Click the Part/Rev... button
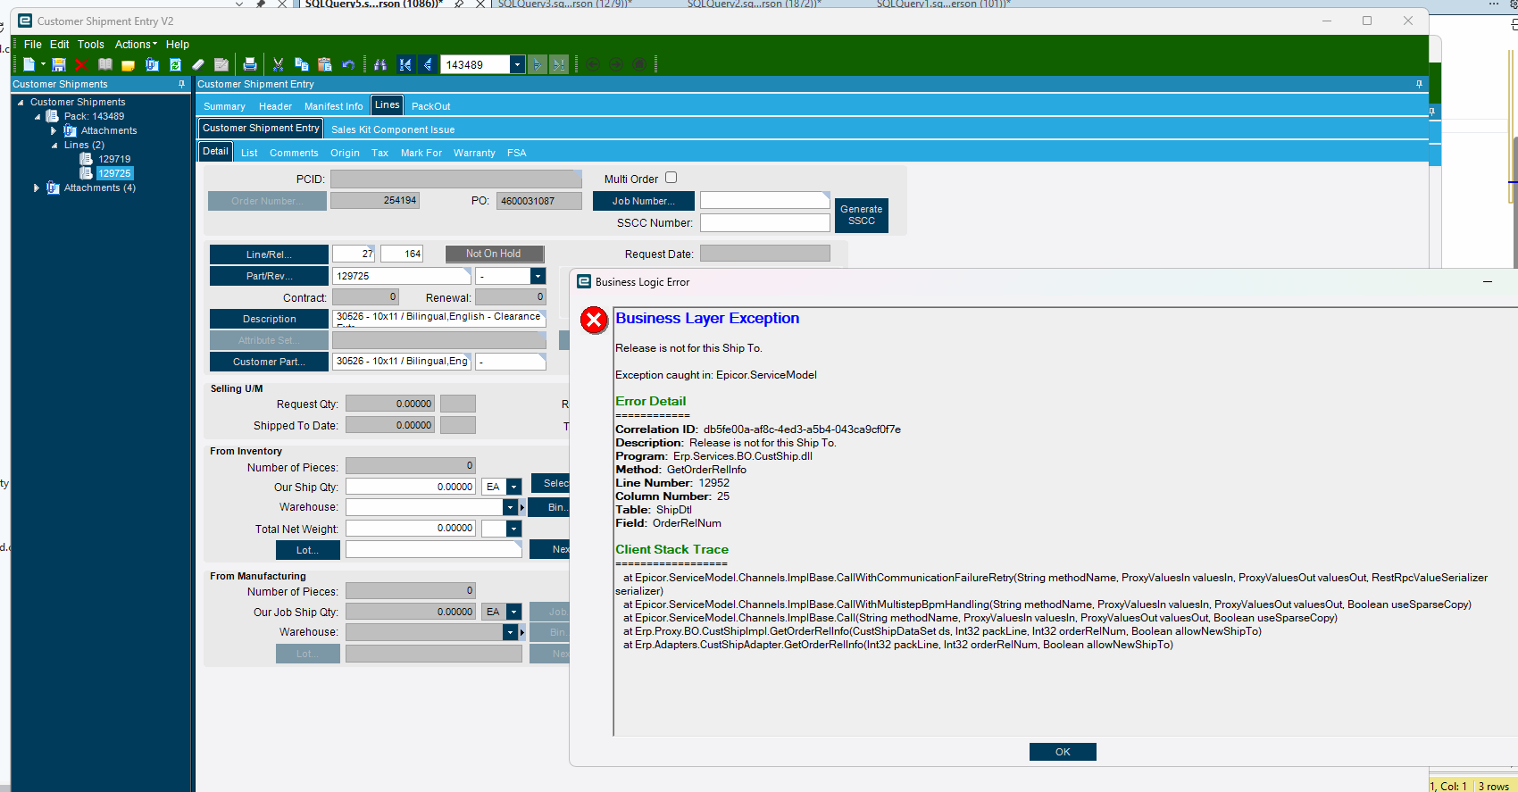The image size is (1518, 792). click(269, 276)
